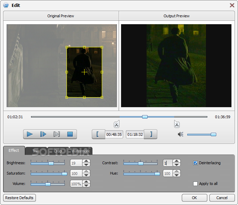Image resolution: width=238 pixels, height=205 pixels.
Task: Click the Brightness slider handle
Action: point(51,164)
